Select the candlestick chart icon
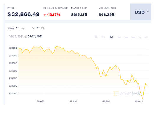The height and width of the screenshot is (115, 155). [x=43, y=28]
